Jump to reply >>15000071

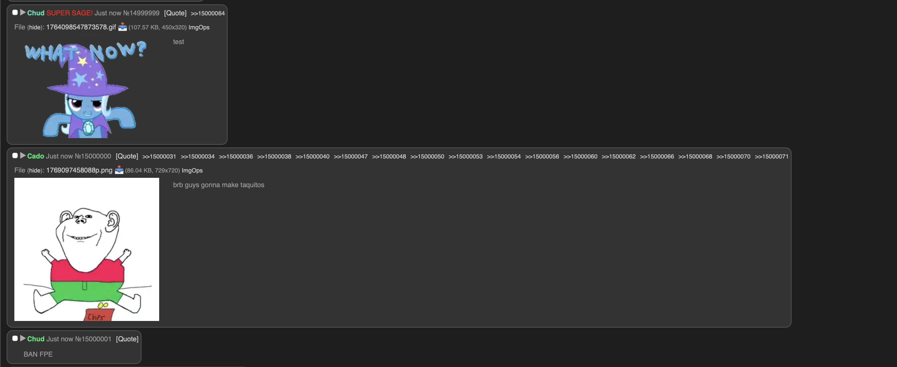point(771,156)
